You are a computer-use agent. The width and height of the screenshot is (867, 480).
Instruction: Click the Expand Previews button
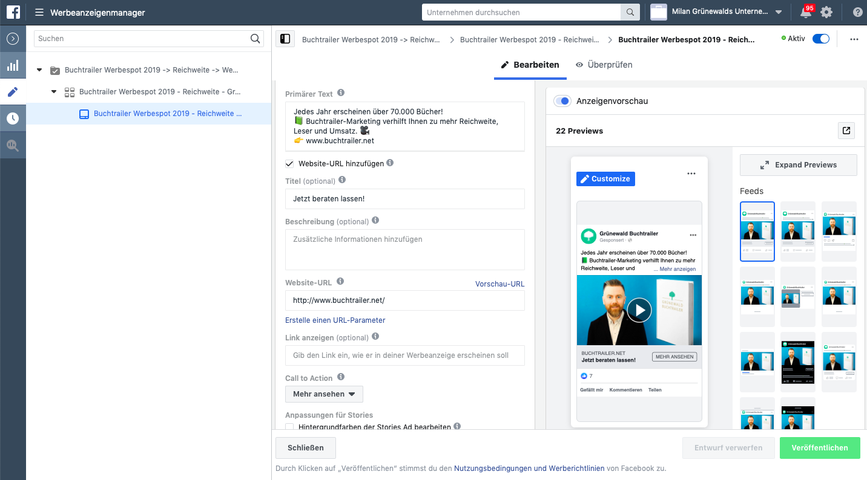point(799,164)
